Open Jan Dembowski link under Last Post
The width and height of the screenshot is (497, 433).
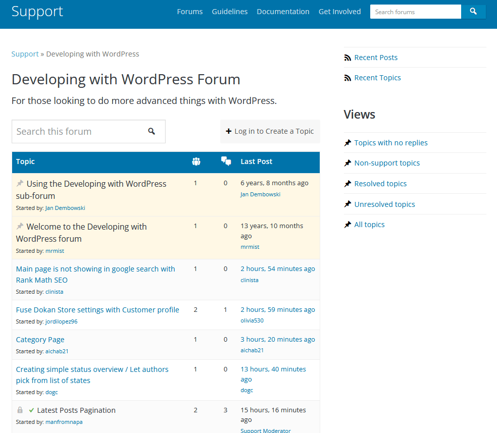[x=260, y=194]
